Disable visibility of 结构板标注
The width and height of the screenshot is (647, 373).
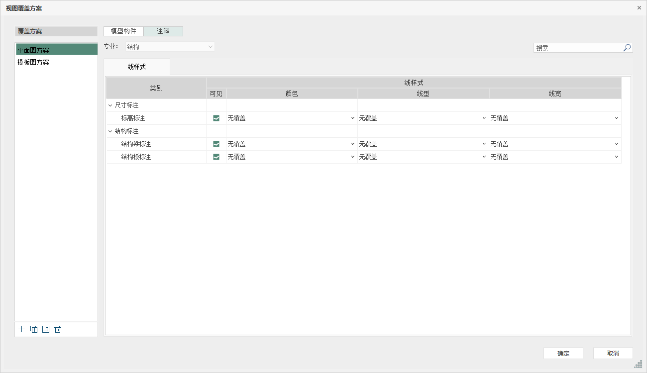pos(216,157)
